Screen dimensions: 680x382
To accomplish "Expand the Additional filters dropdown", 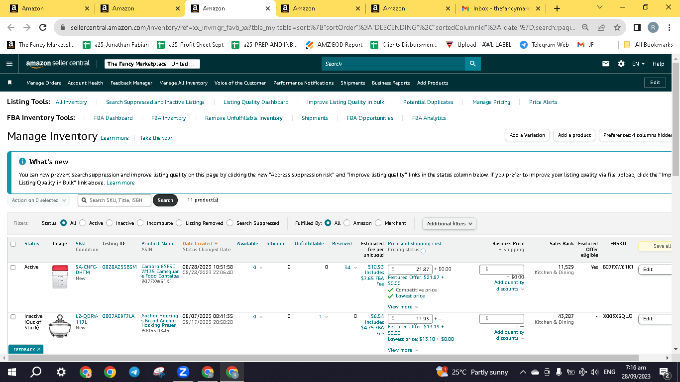I will tap(449, 224).
